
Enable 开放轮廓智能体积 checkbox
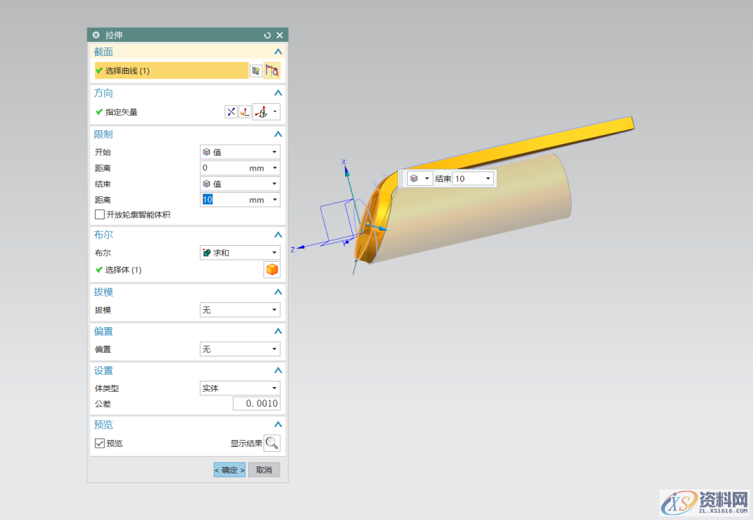click(x=100, y=215)
